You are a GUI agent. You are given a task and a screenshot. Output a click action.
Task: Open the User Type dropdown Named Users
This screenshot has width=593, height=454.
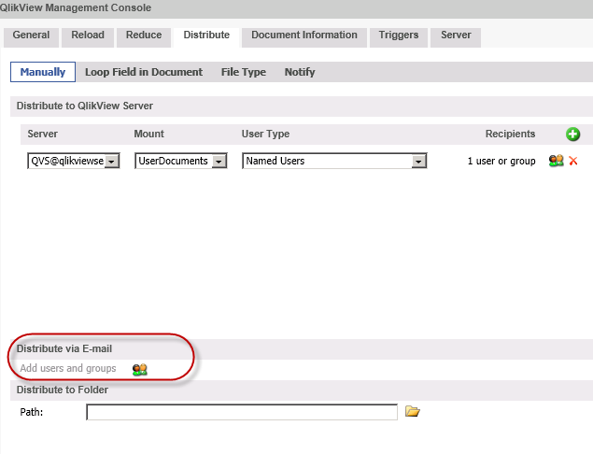(x=334, y=161)
